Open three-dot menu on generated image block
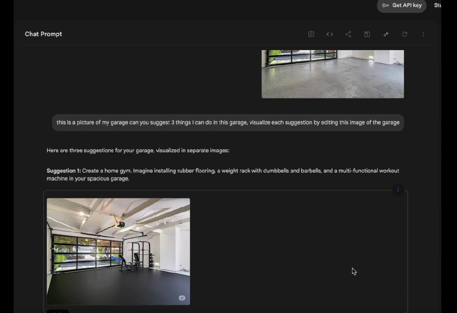This screenshot has width=457, height=313. 398,190
